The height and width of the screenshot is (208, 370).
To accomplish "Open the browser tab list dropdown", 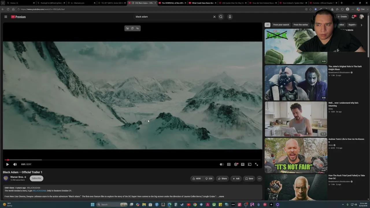I will click(x=3, y=3).
